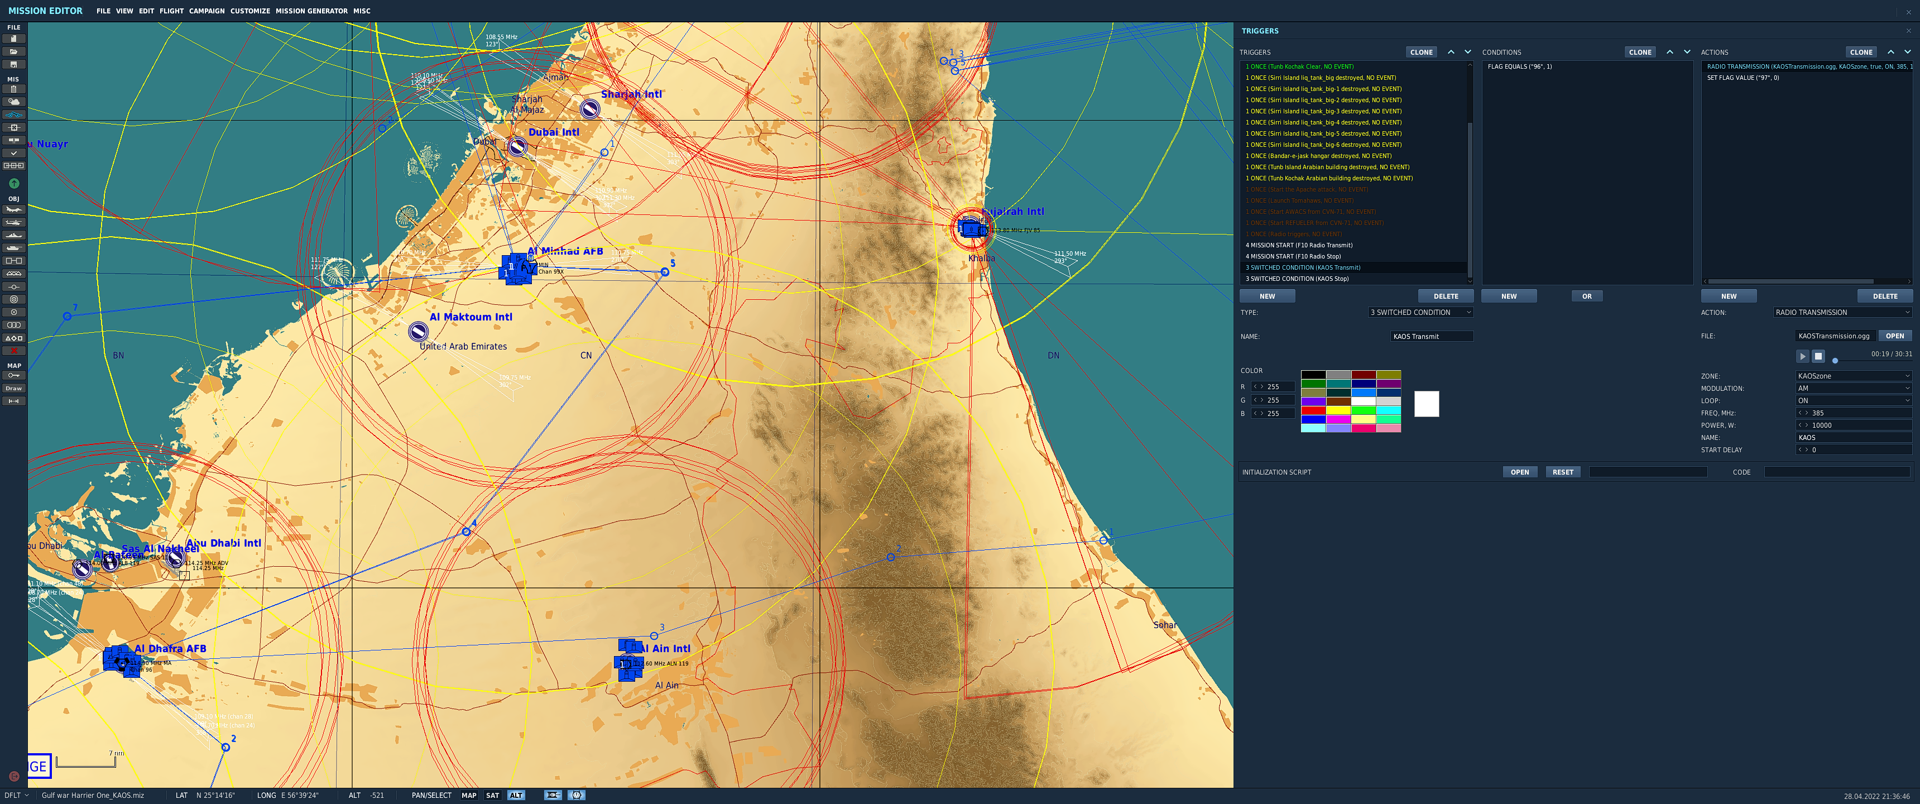Click the red circular icon at sidebar bottom
Screen dimensions: 1920x804
click(13, 777)
